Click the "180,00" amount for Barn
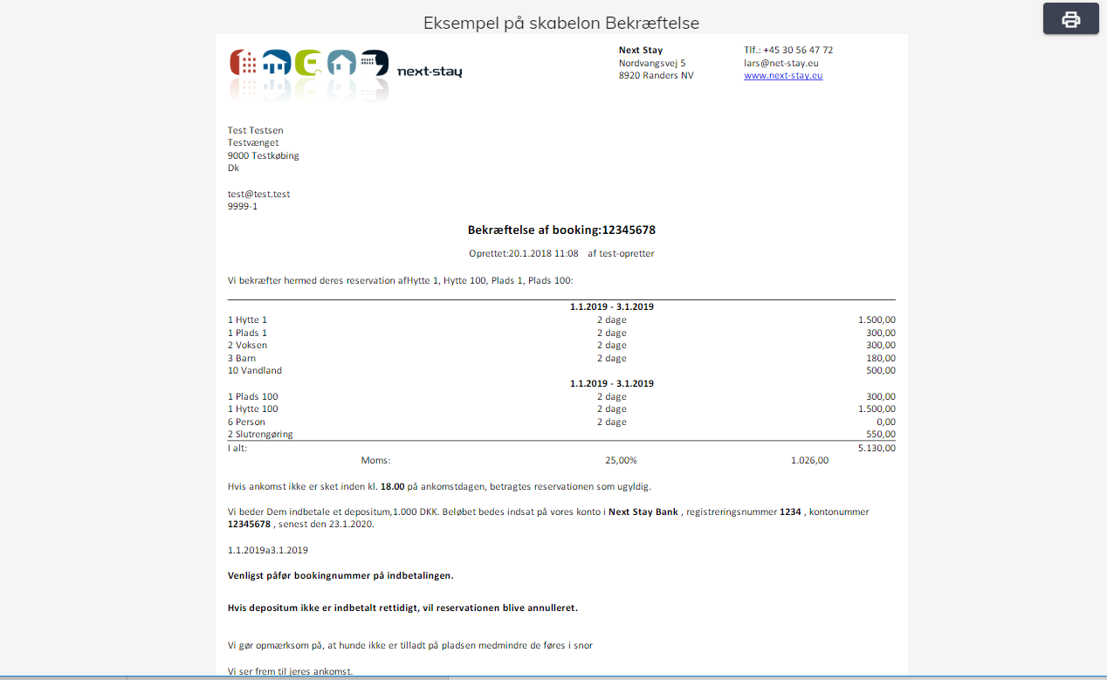The height and width of the screenshot is (680, 1107). (x=880, y=358)
